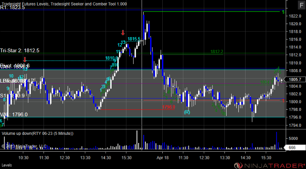Viewport: 306px width, 169px height.
Task: Click the 10:30 time axis label
Action: 23,157
